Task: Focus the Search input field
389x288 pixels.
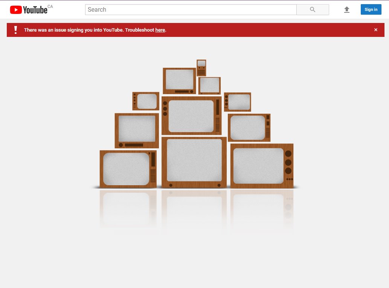Action: (191, 10)
